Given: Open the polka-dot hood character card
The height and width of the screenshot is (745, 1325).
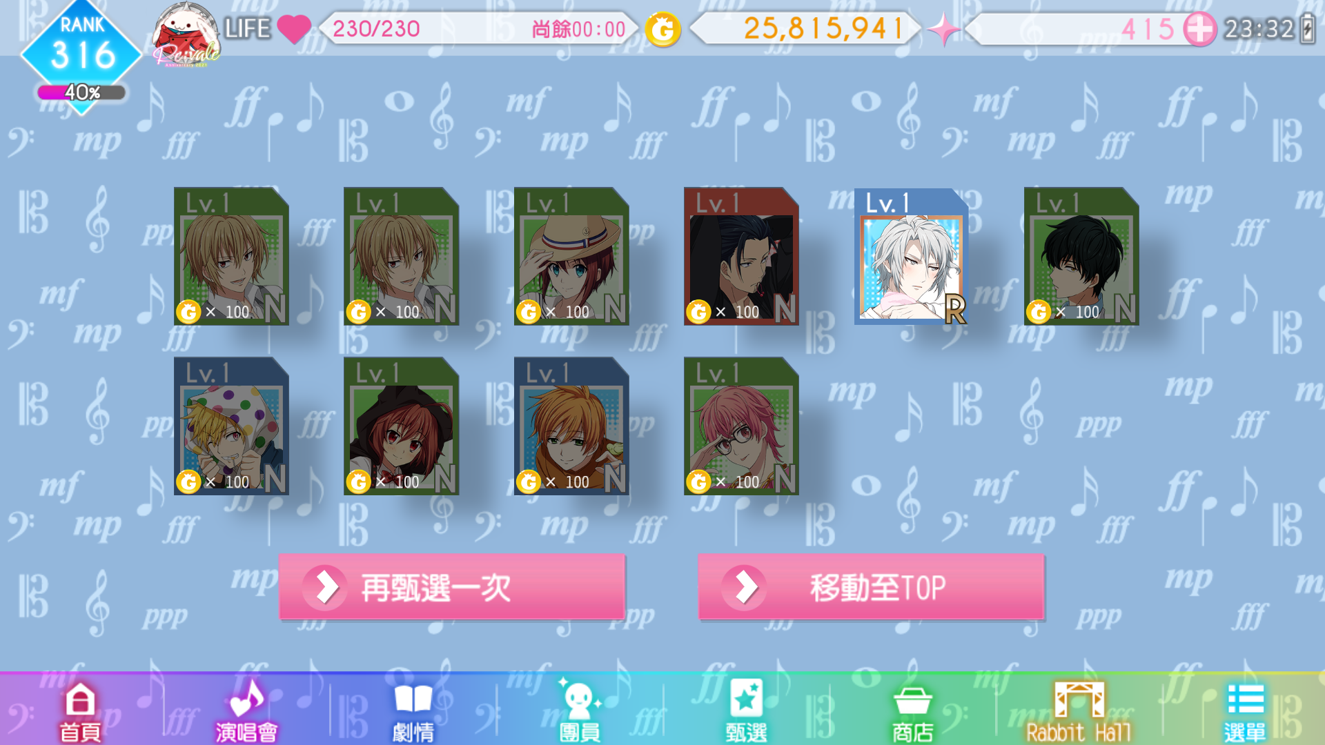Looking at the screenshot, I should (x=231, y=426).
